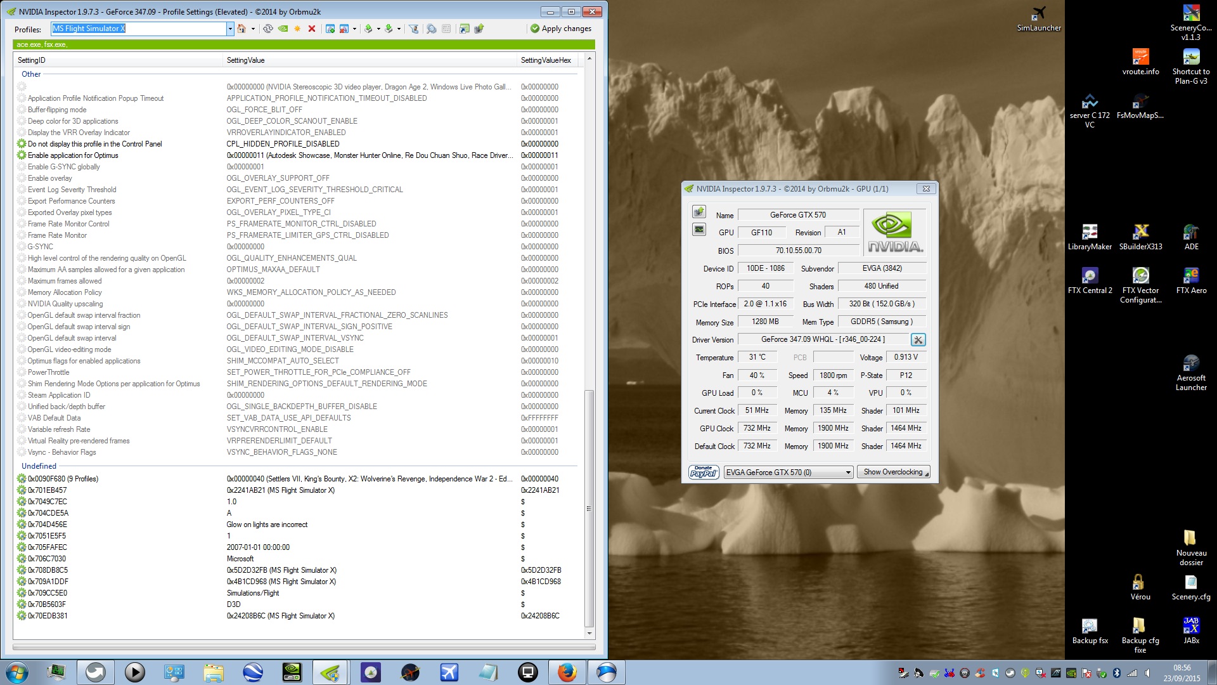The width and height of the screenshot is (1217, 685).
Task: Open the import profiles dropdown arrow
Action: tap(399, 29)
